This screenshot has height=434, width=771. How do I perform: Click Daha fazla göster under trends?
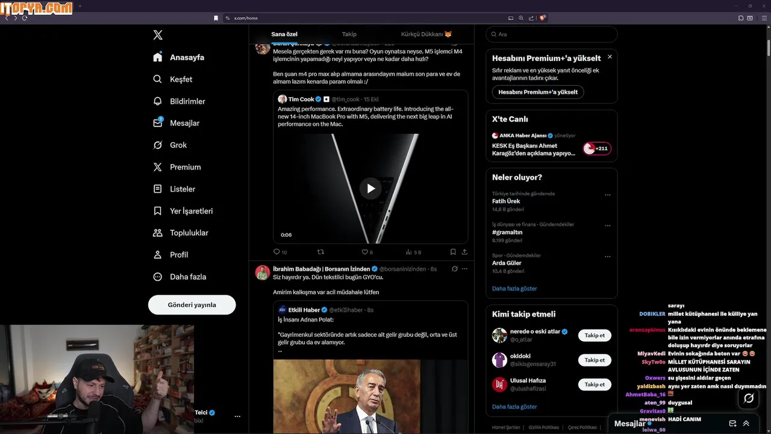514,289
